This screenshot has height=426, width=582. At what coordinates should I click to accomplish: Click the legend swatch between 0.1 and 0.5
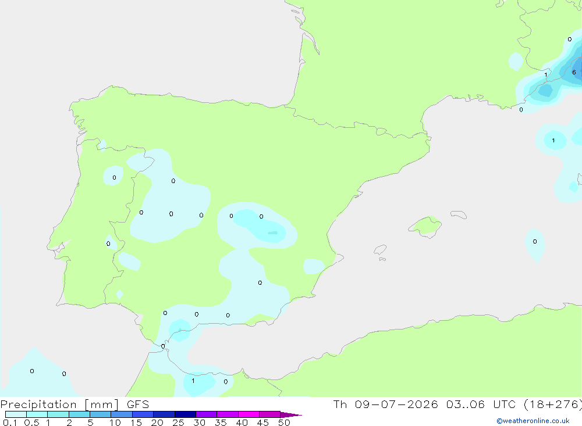pos(16,414)
